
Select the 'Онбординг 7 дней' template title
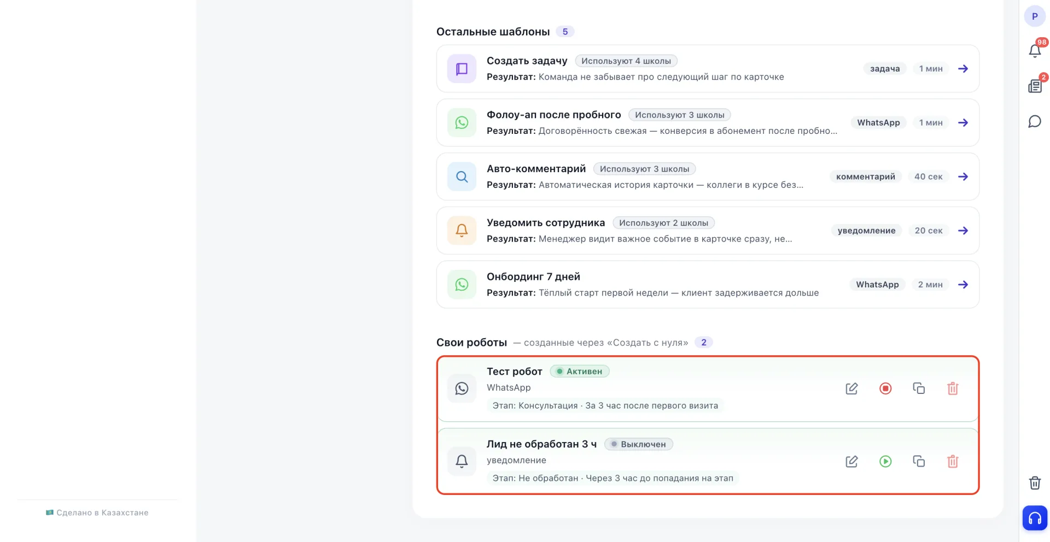[x=533, y=277]
